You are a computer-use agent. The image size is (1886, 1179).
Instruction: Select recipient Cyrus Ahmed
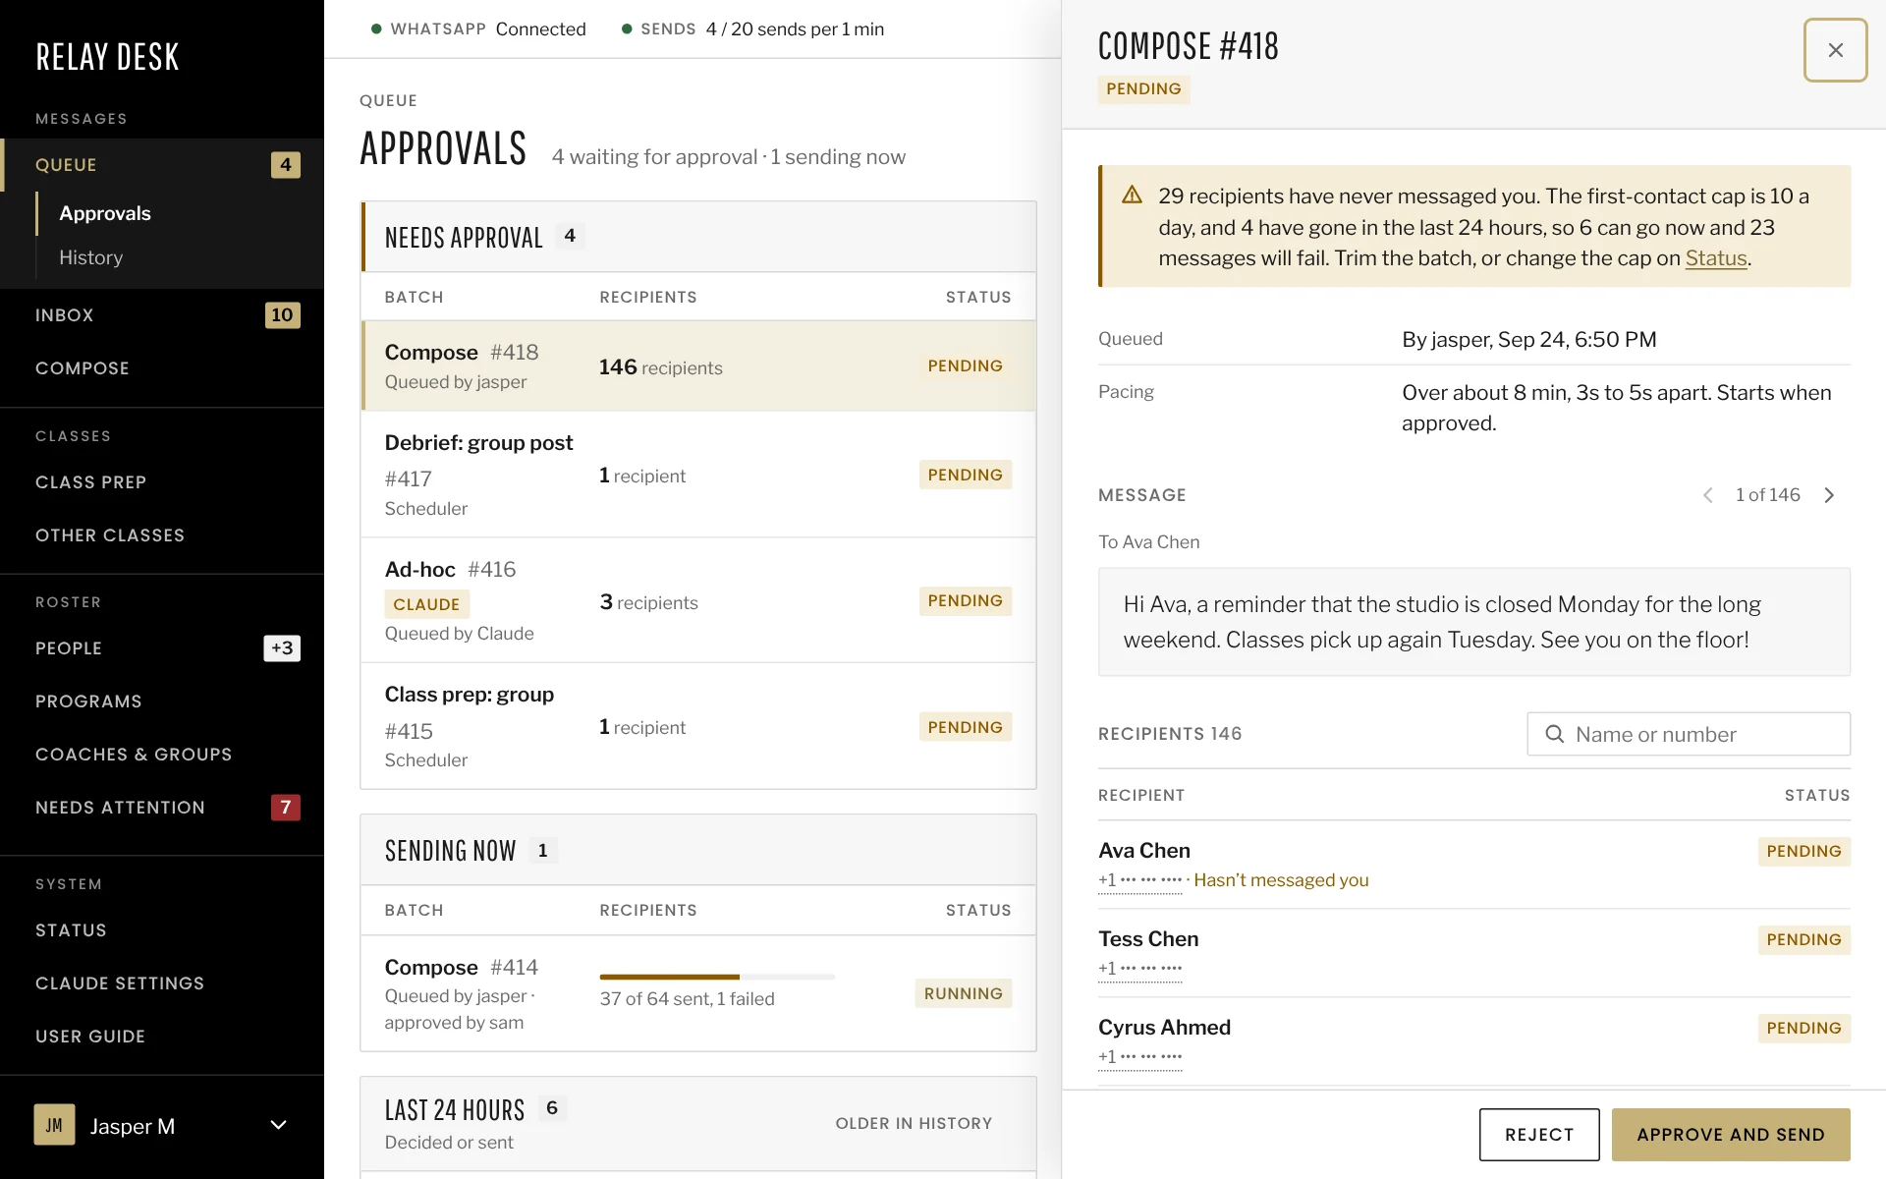1474,1041
